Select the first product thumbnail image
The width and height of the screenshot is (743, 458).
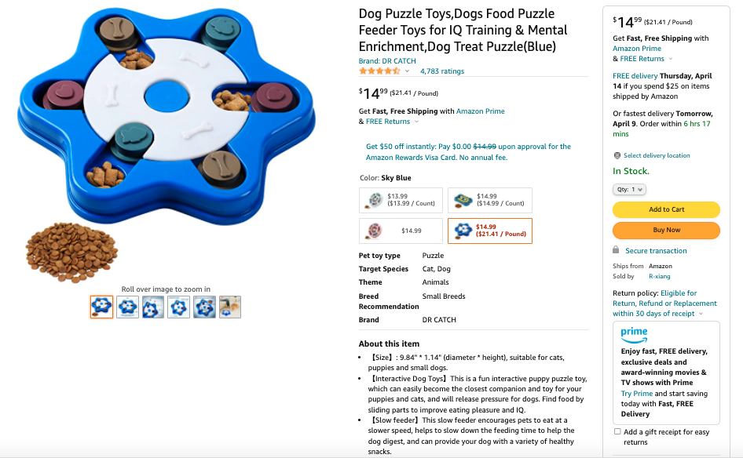(102, 307)
